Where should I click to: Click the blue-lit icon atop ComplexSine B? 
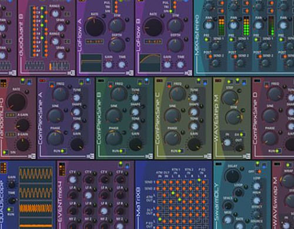click(x=146, y=81)
